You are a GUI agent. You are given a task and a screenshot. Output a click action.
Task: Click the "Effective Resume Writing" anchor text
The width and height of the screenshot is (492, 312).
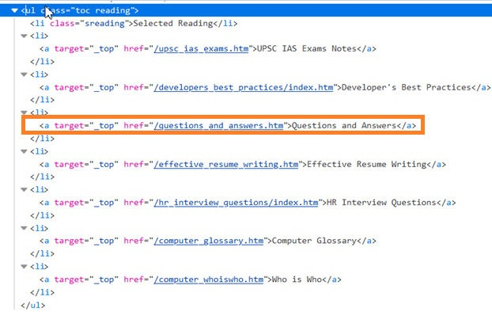pos(367,165)
